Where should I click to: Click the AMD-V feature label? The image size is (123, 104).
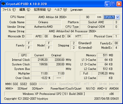tap(102, 89)
